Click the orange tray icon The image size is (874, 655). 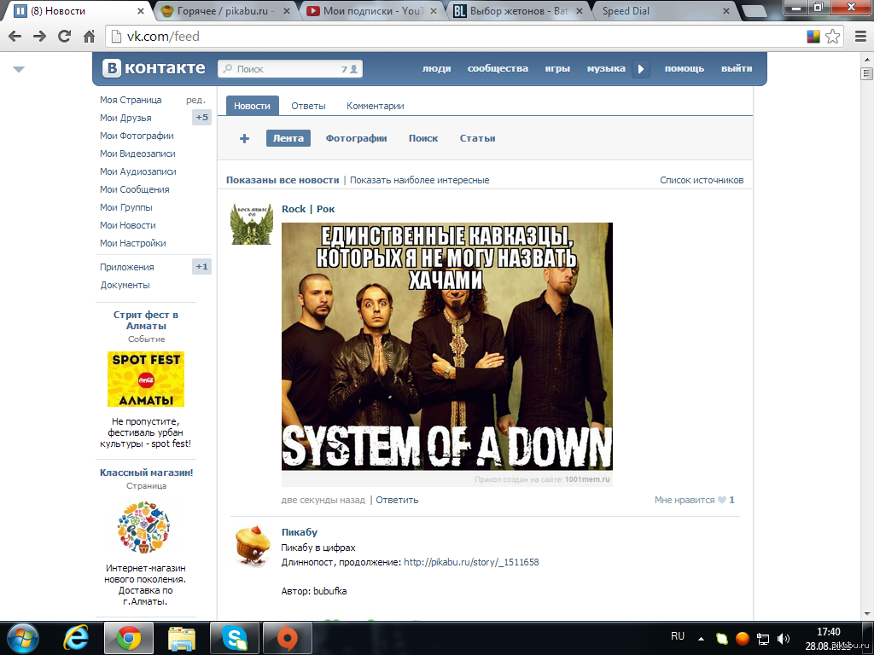coord(743,638)
